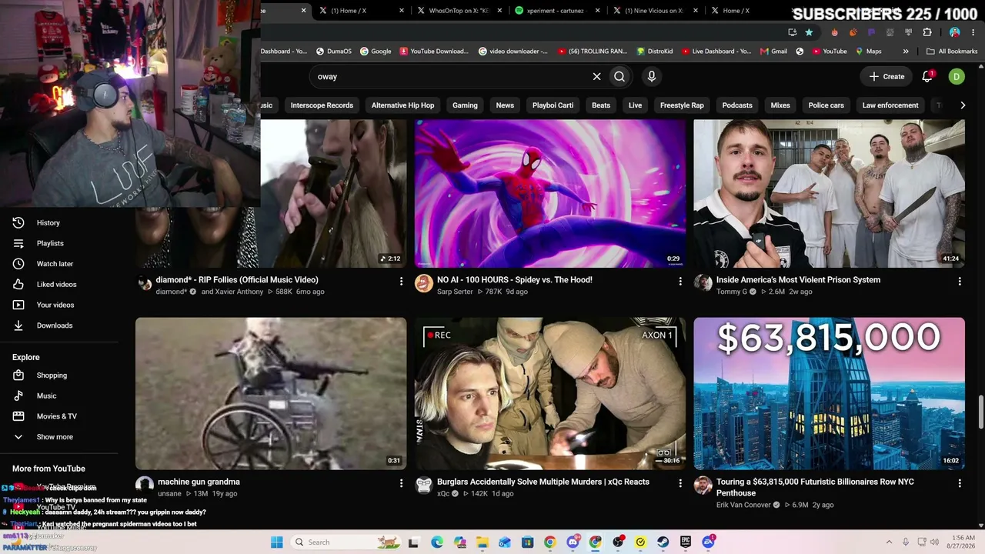
Task: Open options menu for 'Spidey vs. The Hood!' video
Action: 680,282
